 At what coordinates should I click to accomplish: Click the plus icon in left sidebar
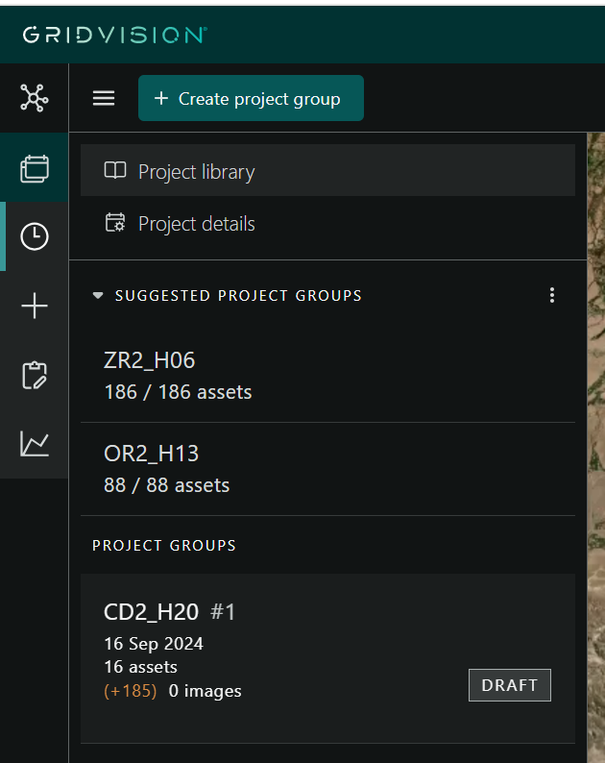(34, 306)
